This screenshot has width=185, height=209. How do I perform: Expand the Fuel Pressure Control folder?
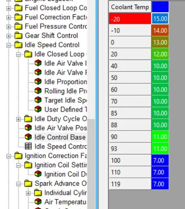(x=9, y=27)
